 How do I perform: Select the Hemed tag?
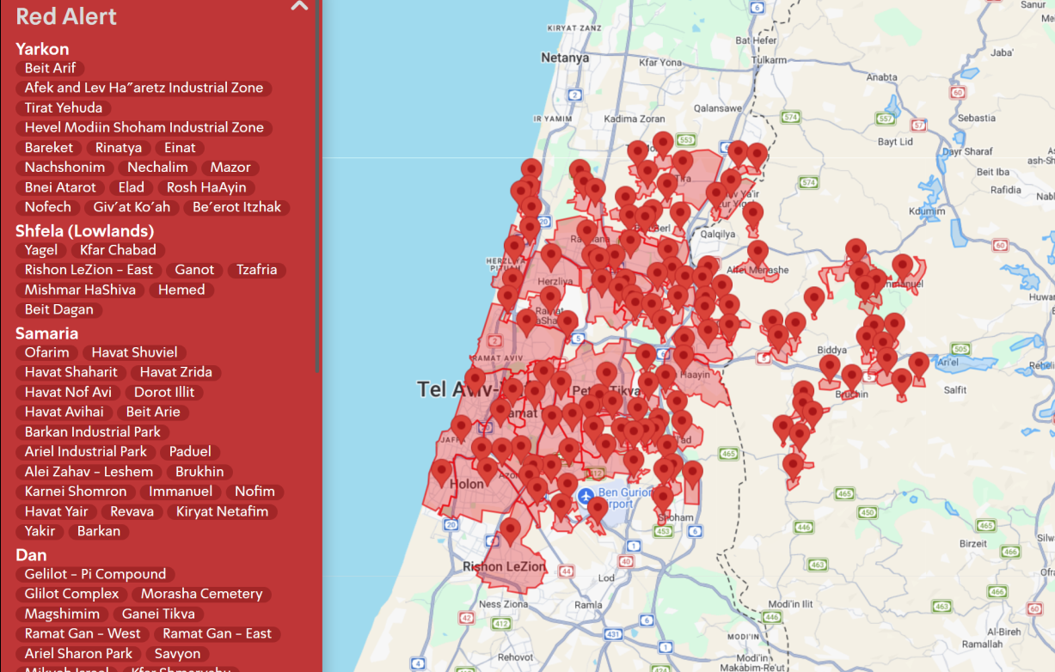point(181,290)
